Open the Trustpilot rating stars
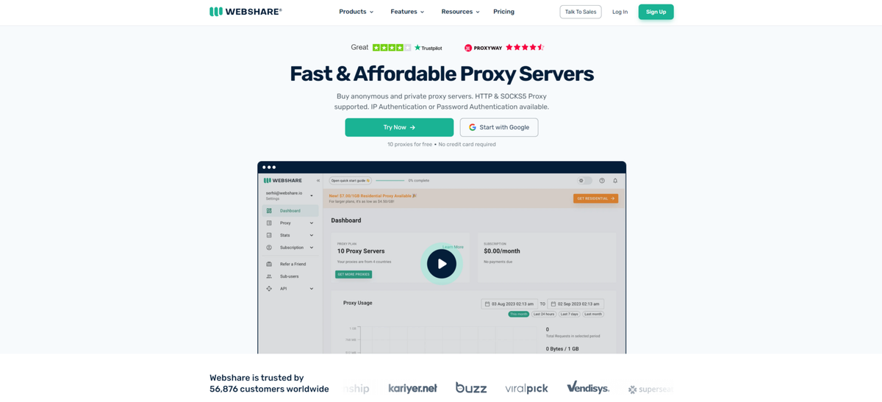The width and height of the screenshot is (882, 402). point(392,48)
